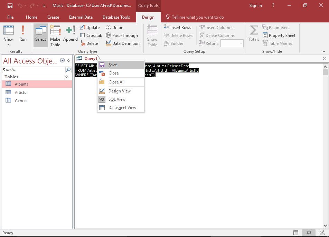The image size is (329, 237).
Task: Click the Show Table button
Action: (152, 36)
